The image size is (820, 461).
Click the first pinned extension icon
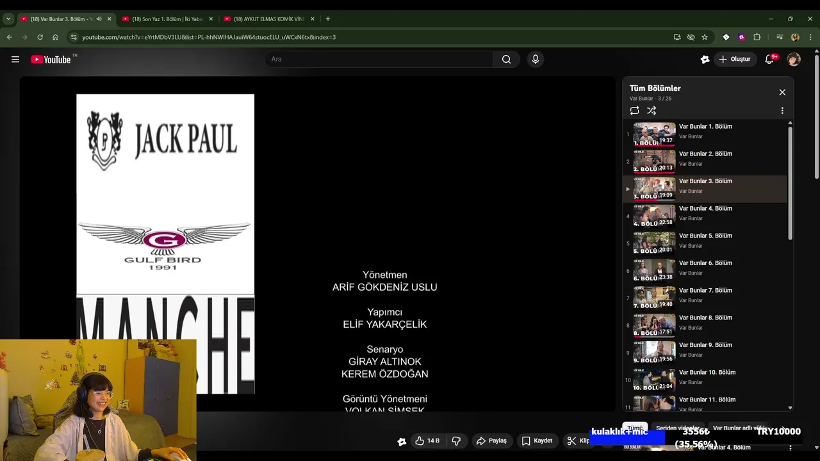pos(726,37)
